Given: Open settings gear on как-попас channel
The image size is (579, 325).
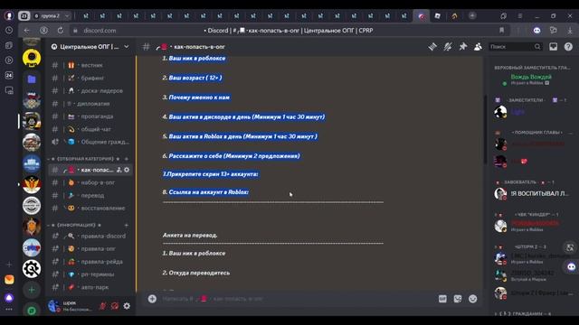Looking at the screenshot, I should tap(127, 170).
